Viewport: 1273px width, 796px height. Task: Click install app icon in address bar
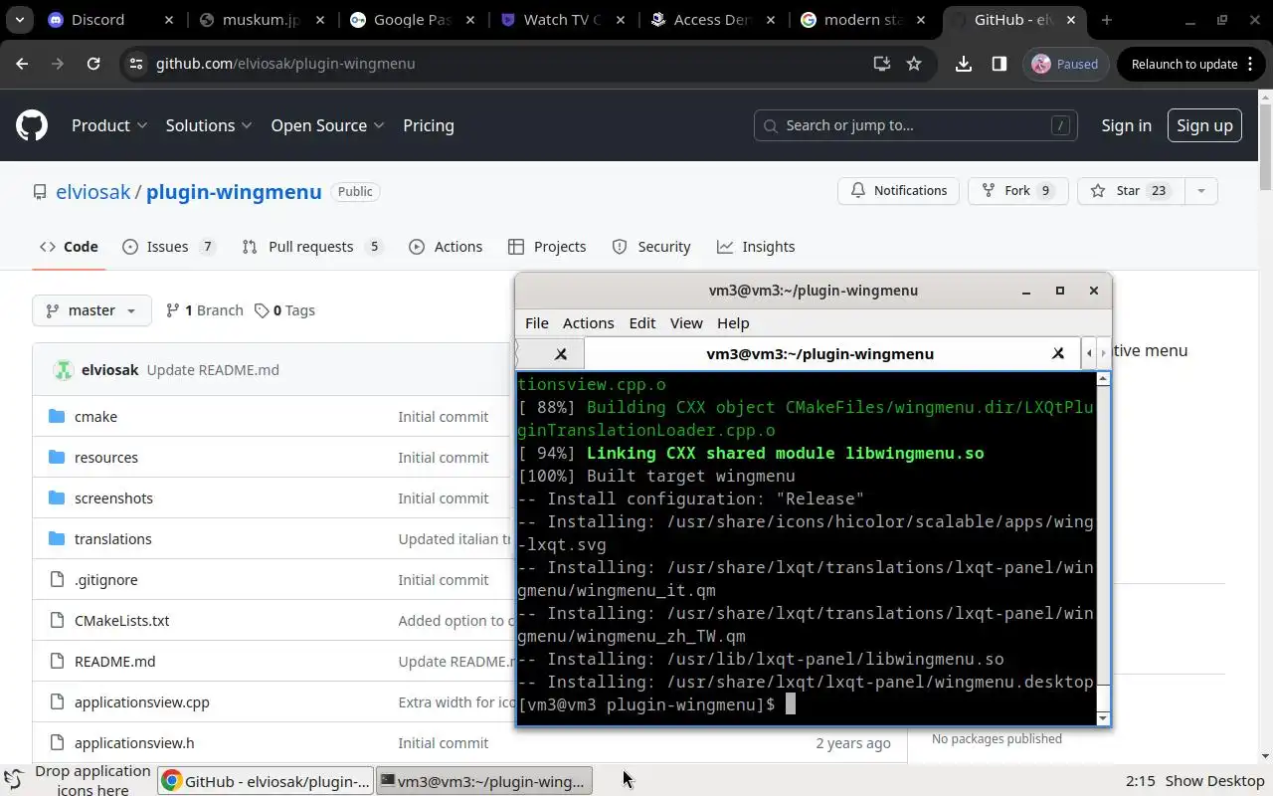click(x=881, y=64)
